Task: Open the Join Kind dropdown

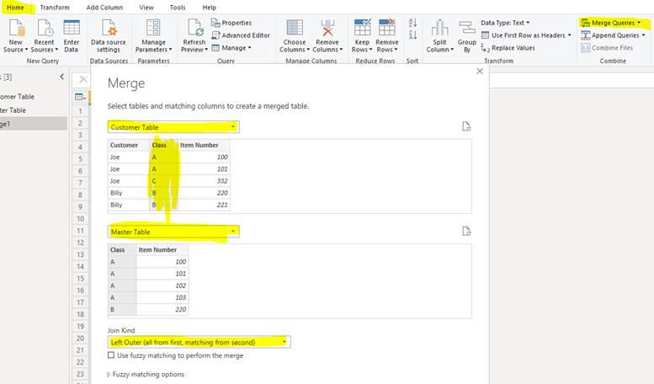Action: pos(199,342)
